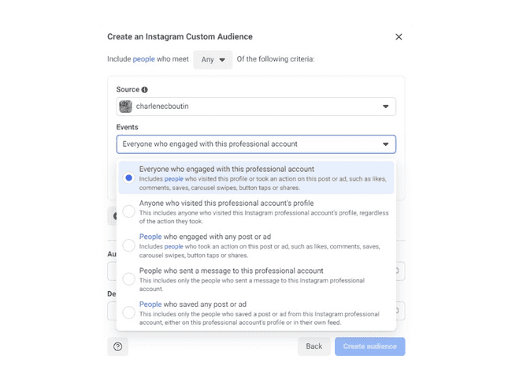512x385 pixels.
Task: Click the 'Of the following criteria:' text
Action: 276,59
